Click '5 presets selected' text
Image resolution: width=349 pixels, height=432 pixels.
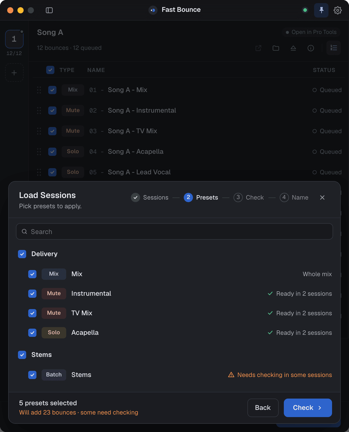click(x=48, y=403)
